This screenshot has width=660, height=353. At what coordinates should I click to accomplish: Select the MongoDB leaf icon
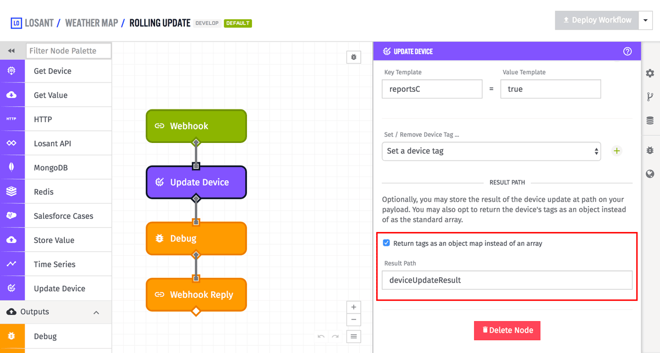tap(12, 168)
